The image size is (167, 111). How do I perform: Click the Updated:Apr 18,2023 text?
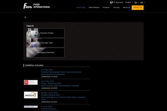pyautogui.click(x=49, y=77)
